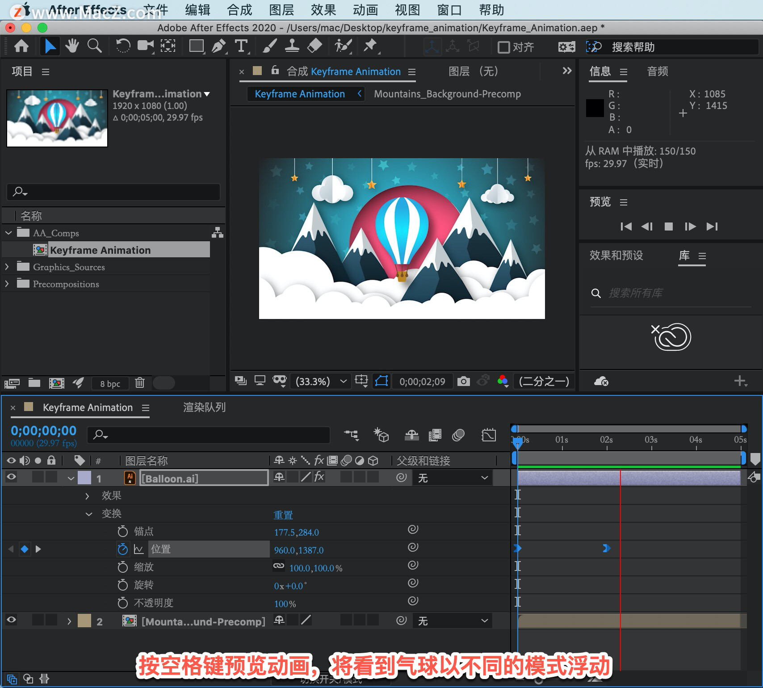Screen dimensions: 763x688
Task: Pick the Roto Brush tool
Action: coord(343,46)
